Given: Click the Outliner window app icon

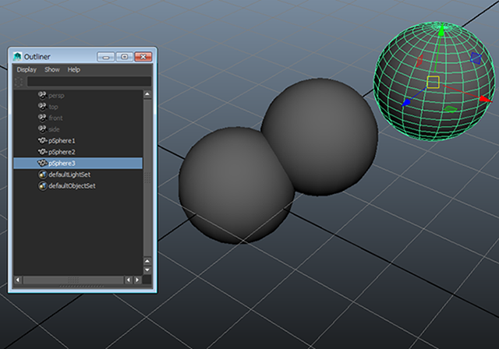Looking at the screenshot, I should coord(17,57).
